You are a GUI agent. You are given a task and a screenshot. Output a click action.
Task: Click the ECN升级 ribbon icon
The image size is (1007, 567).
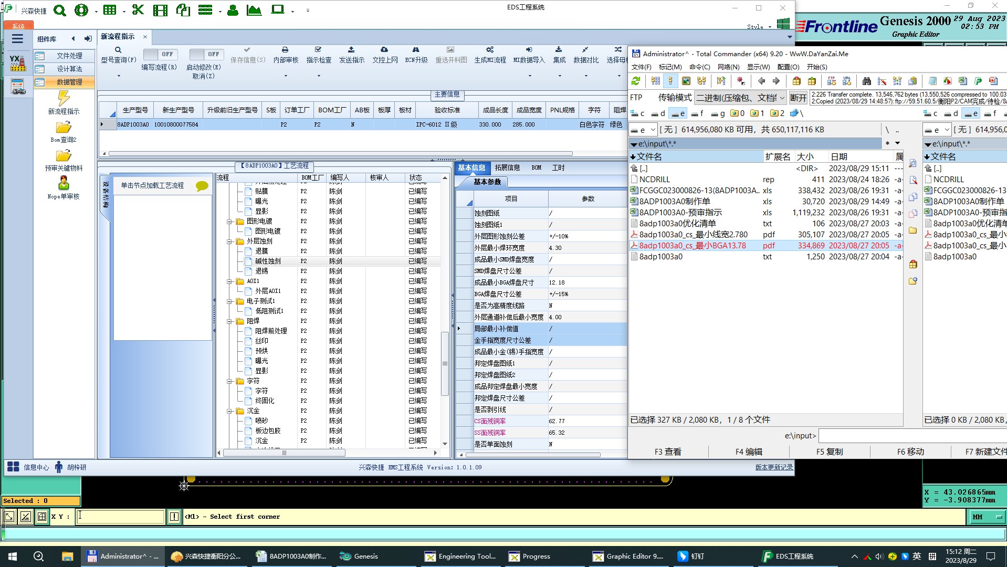pos(416,49)
